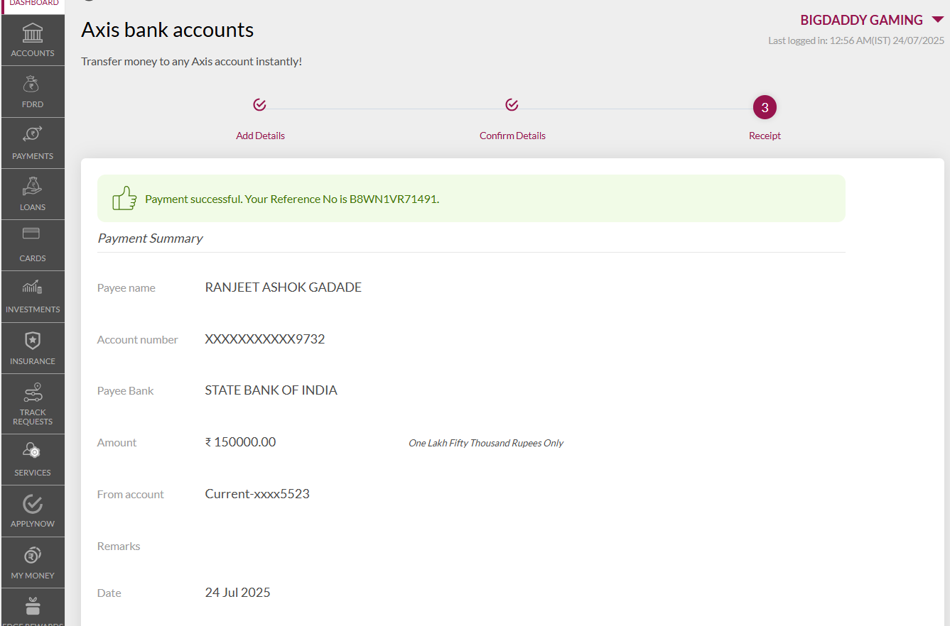The width and height of the screenshot is (950, 626).
Task: Select the payment successful reference message
Action: click(292, 199)
